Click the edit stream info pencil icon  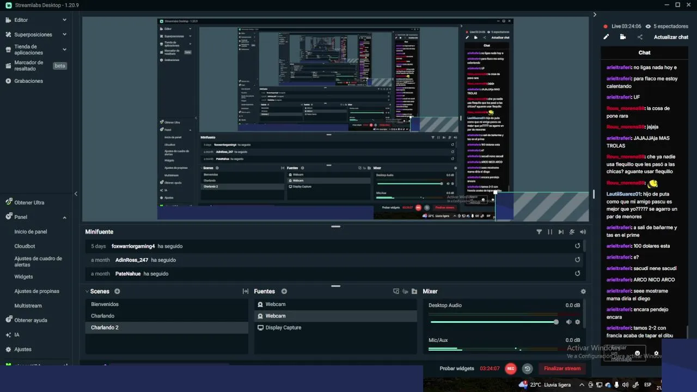tap(606, 37)
